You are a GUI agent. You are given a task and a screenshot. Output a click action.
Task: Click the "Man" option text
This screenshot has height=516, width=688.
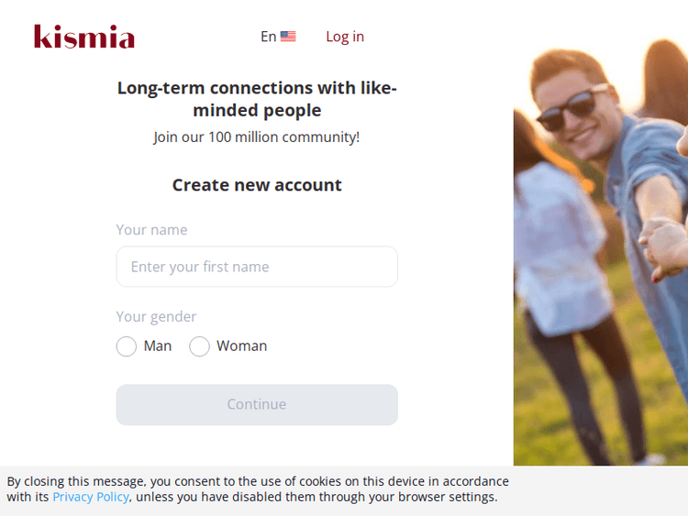click(x=158, y=346)
